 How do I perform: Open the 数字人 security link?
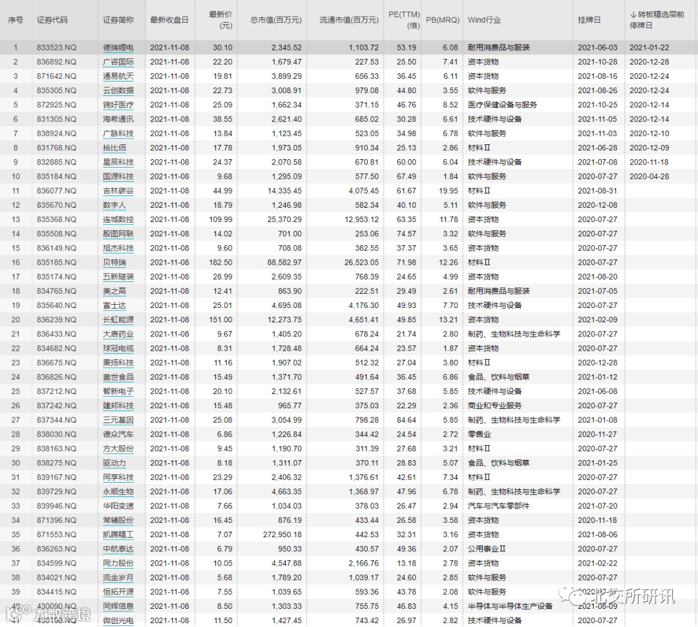pyautogui.click(x=114, y=205)
